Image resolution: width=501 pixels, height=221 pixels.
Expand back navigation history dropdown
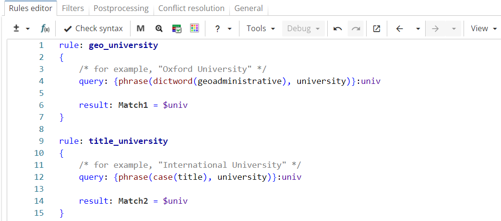[418, 29]
